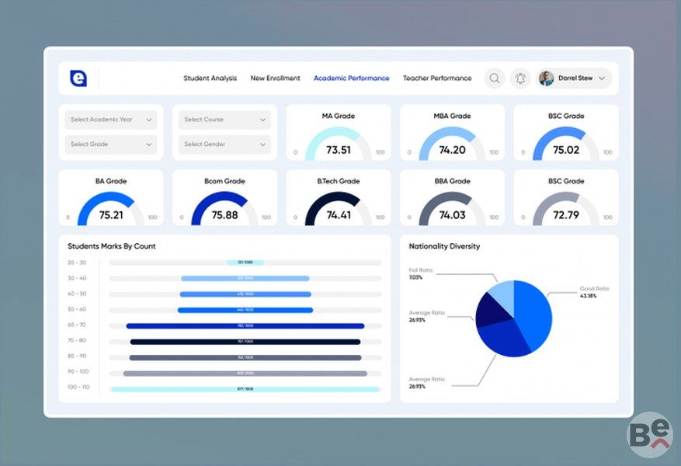Open notifications via the bell icon

[x=520, y=78]
